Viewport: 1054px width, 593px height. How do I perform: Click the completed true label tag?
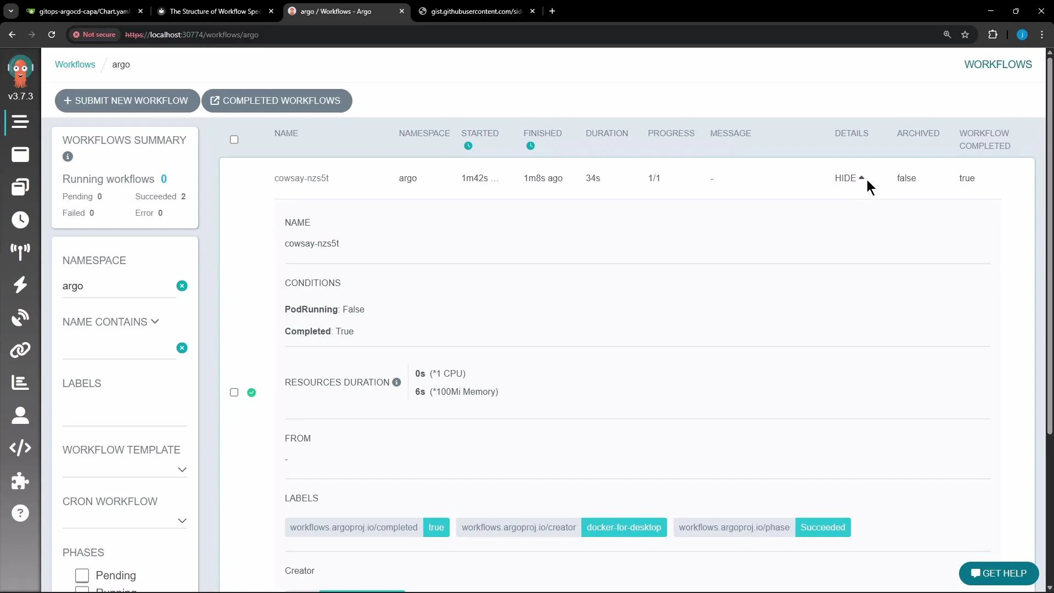coord(367,528)
